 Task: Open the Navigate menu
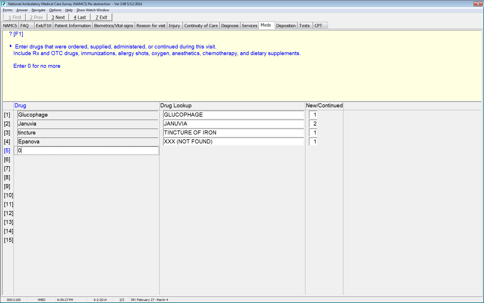tap(38, 10)
